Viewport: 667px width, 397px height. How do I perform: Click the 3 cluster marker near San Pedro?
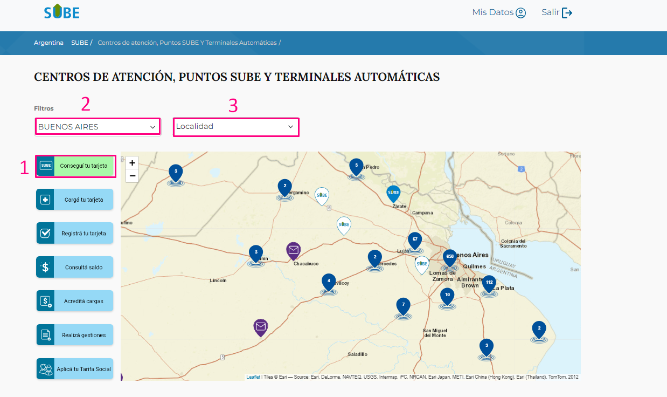(x=356, y=168)
